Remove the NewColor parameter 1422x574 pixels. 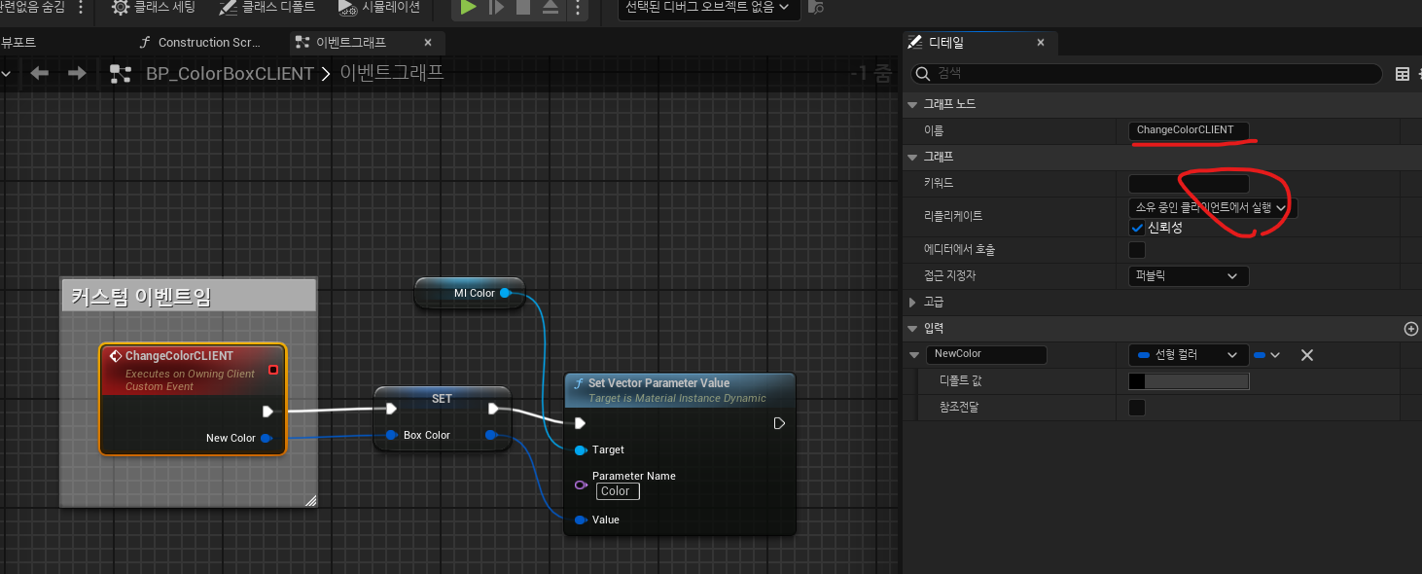[1307, 355]
